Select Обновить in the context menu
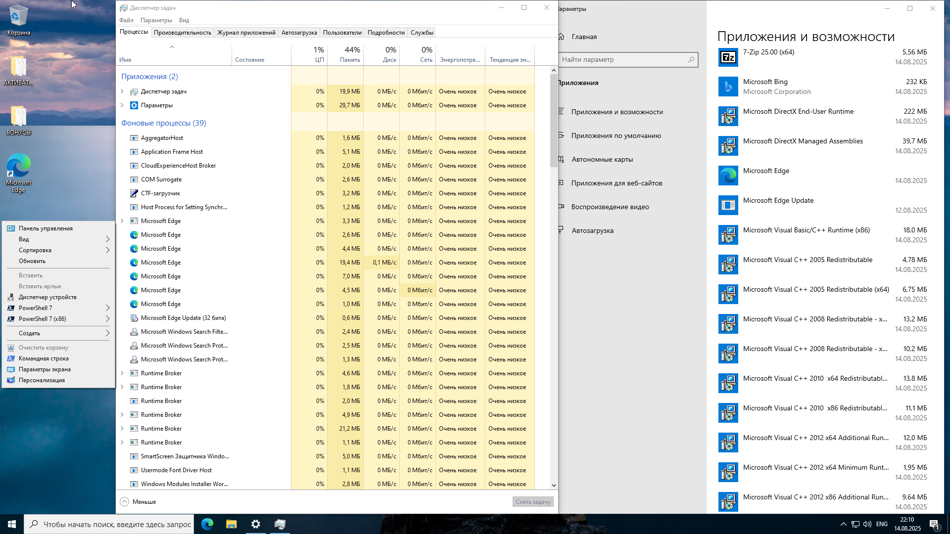950x534 pixels. tap(58, 261)
